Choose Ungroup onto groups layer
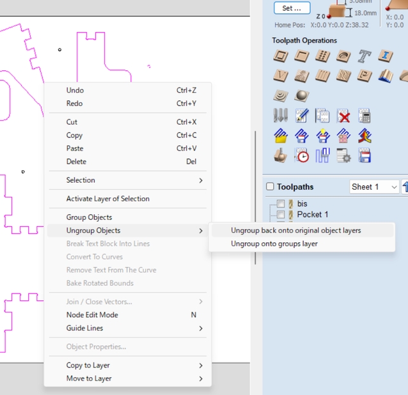Viewport: 408px width, 395px height. pos(302,244)
